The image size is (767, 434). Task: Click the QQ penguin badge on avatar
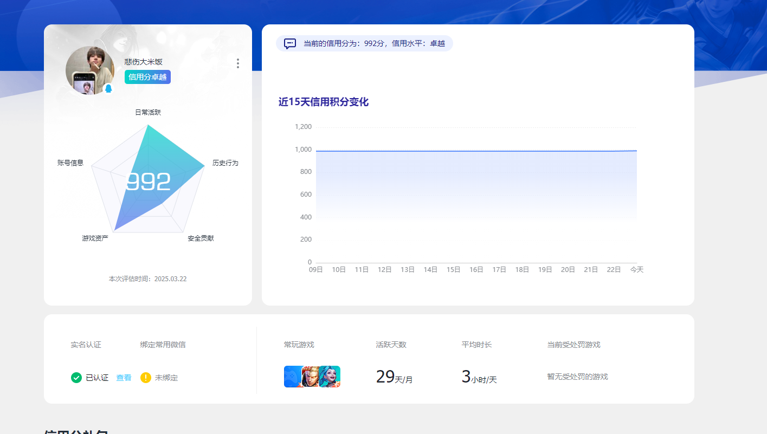(x=108, y=89)
